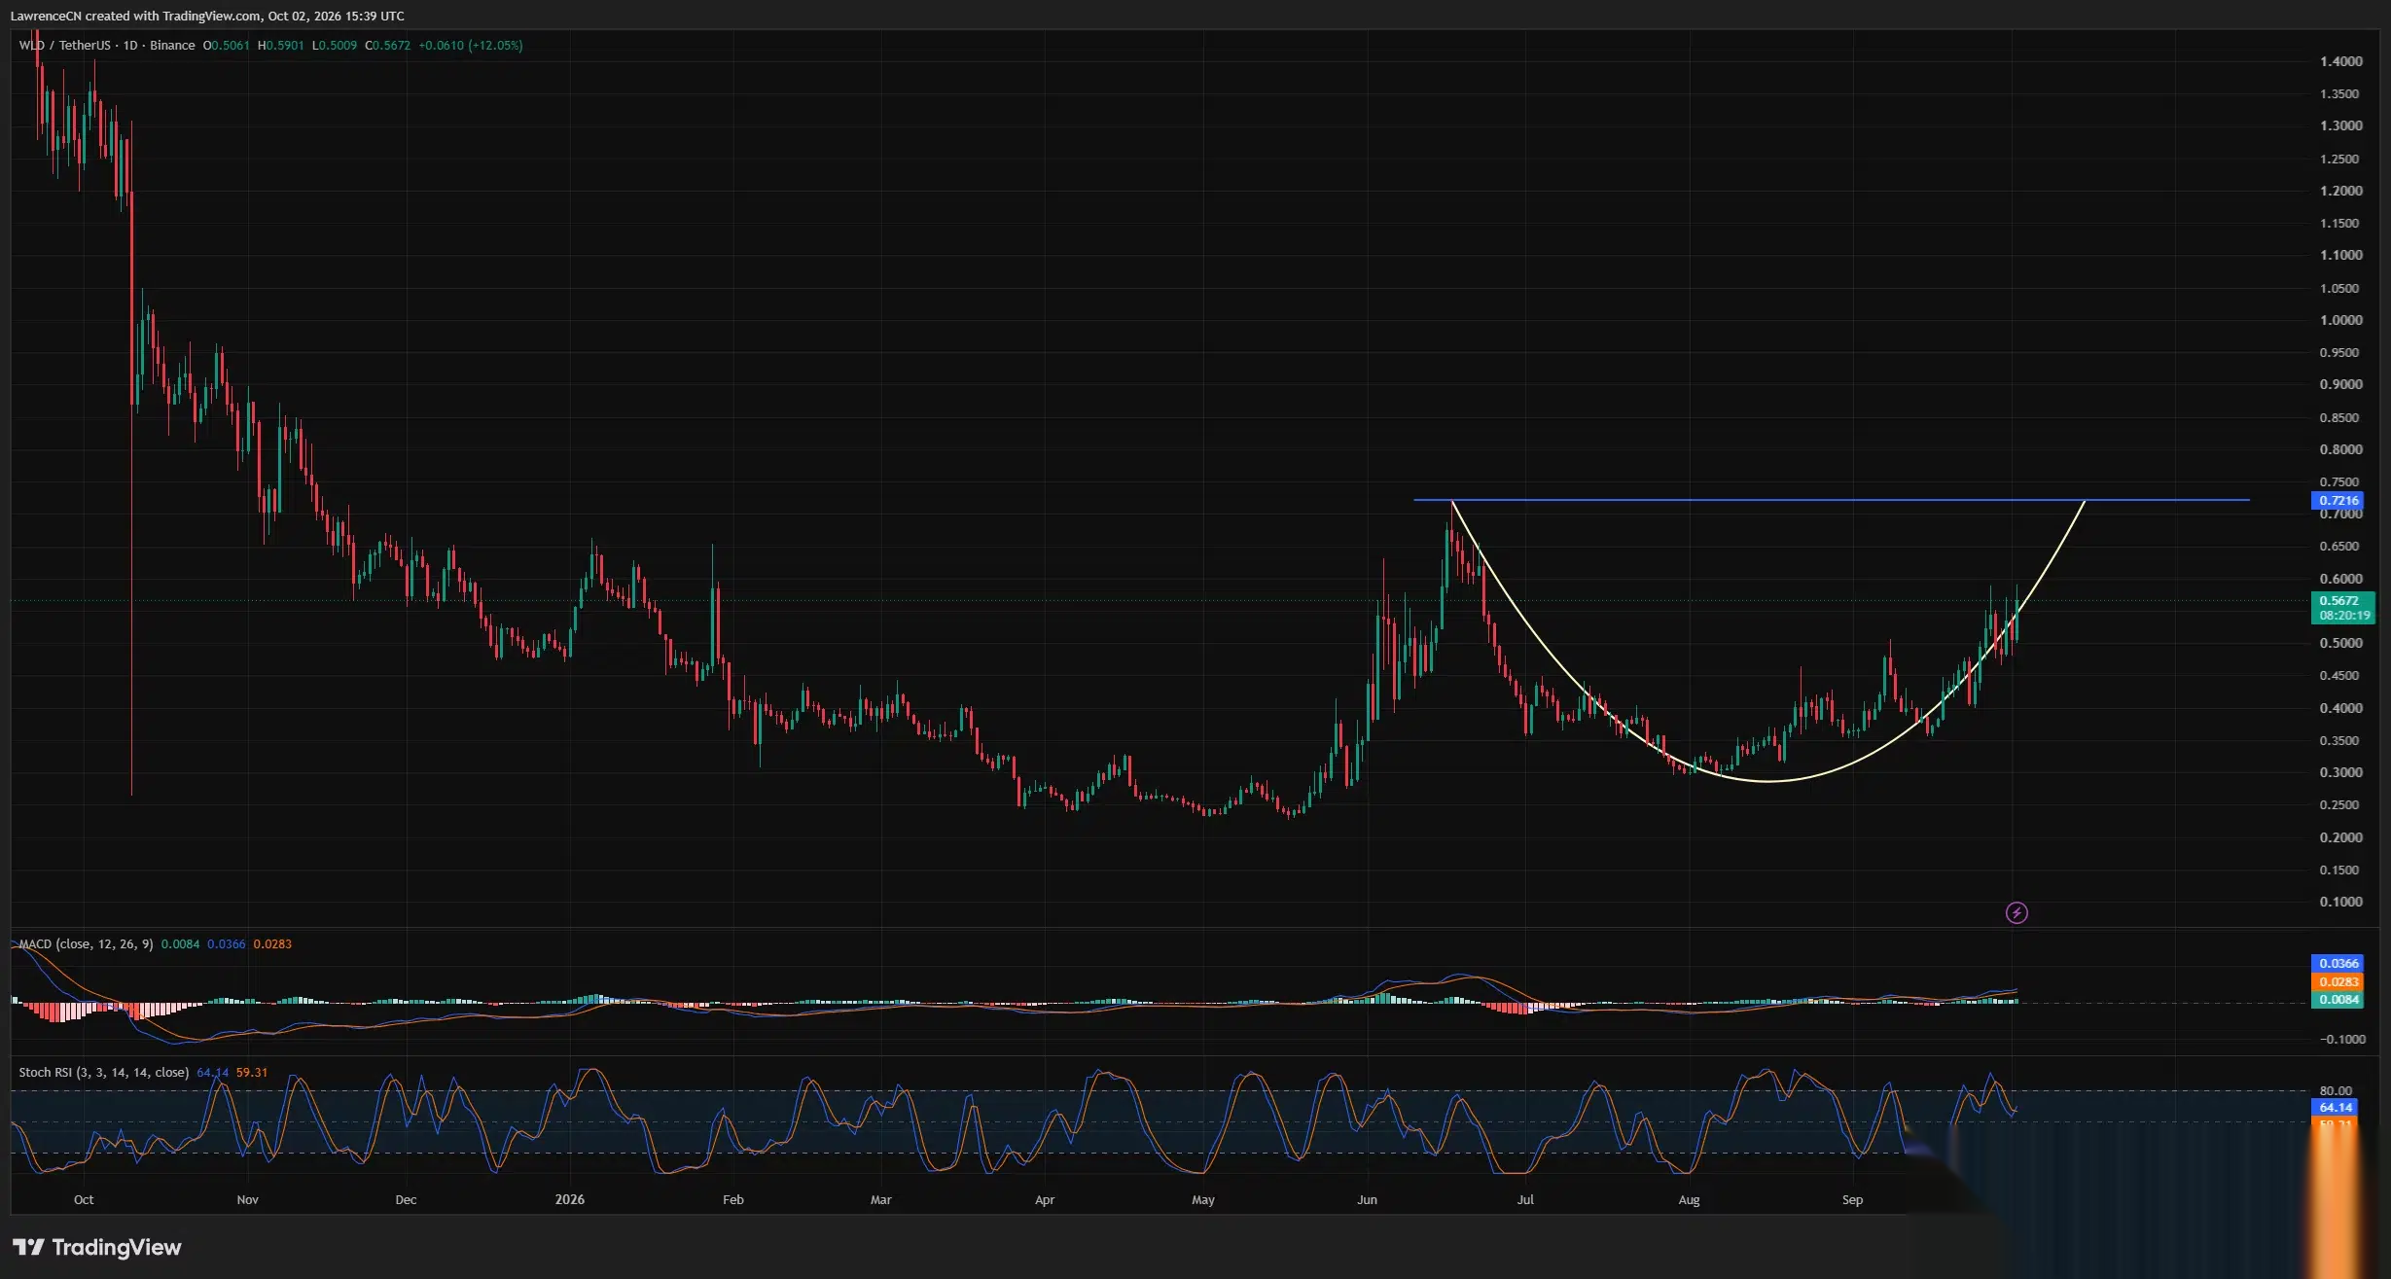Click the May label on the time axis
Image resolution: width=2391 pixels, height=1279 pixels.
tap(1203, 1199)
